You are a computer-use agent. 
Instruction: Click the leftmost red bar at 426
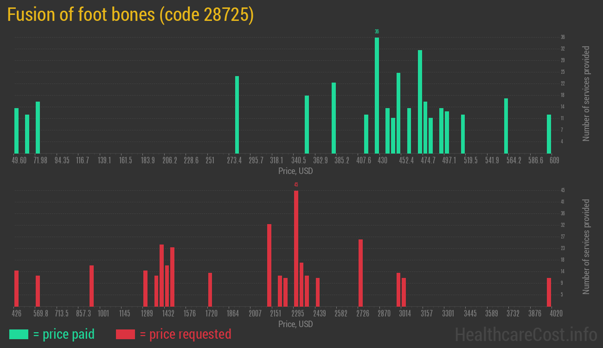click(16, 288)
